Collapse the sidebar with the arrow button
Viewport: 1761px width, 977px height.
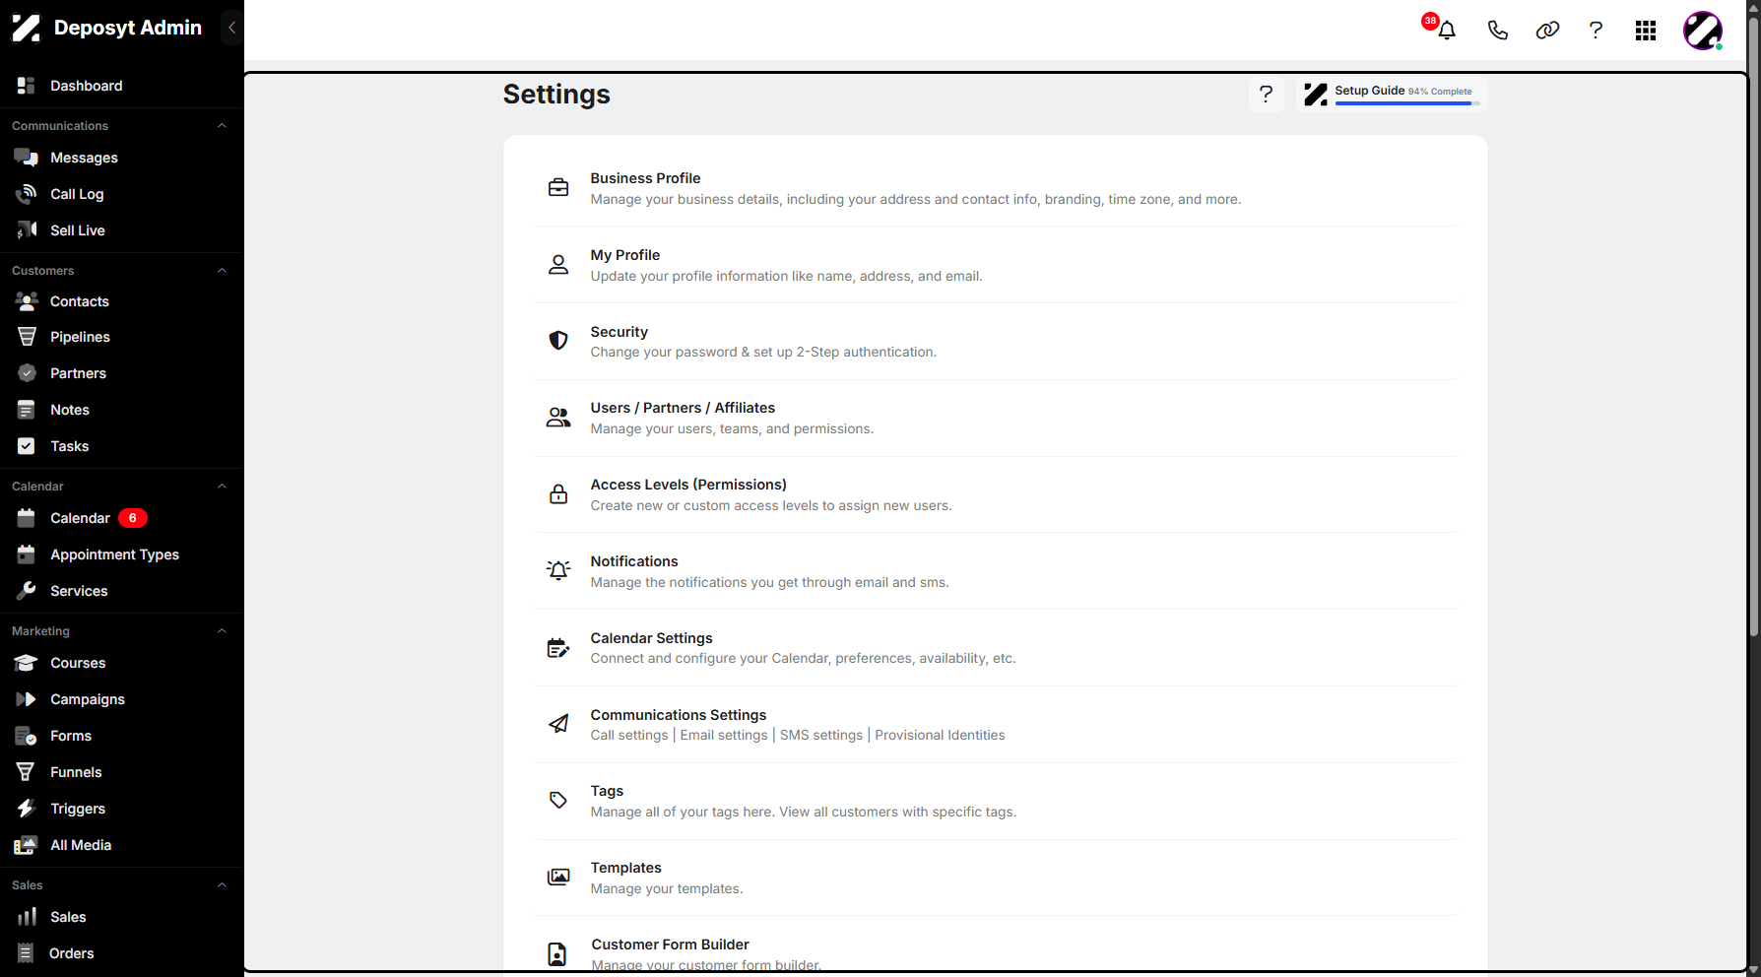[x=231, y=28]
